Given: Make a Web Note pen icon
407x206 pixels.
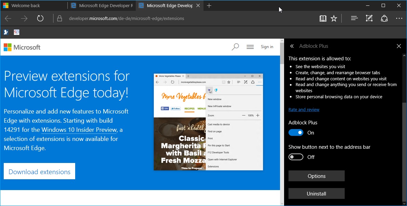Looking at the screenshot, I should (369, 18).
